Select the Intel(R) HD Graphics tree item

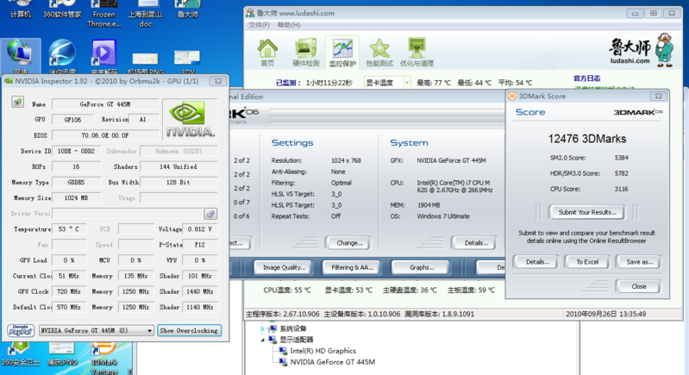pos(323,351)
